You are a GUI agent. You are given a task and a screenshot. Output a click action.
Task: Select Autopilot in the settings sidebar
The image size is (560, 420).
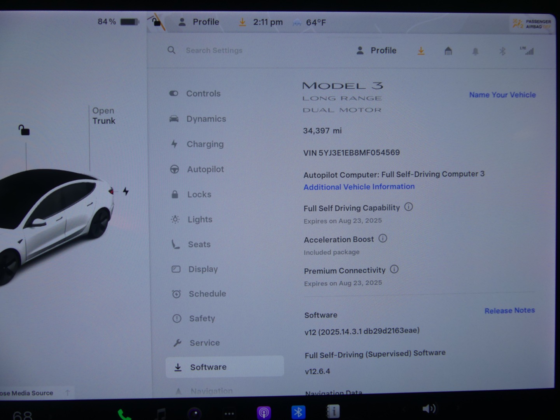[205, 169]
